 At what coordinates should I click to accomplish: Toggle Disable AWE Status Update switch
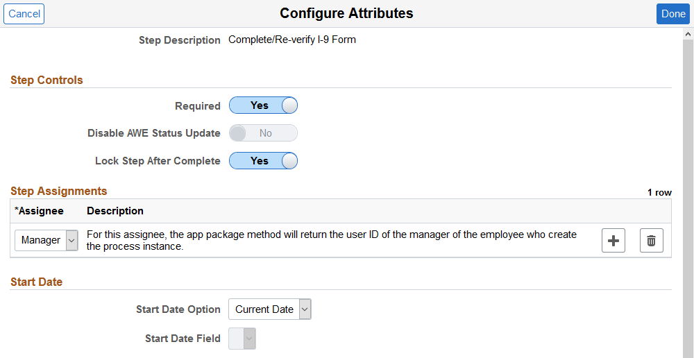[263, 133]
